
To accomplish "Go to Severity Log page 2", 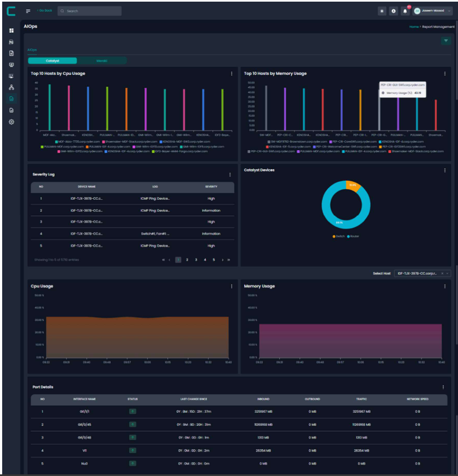I will [187, 260].
